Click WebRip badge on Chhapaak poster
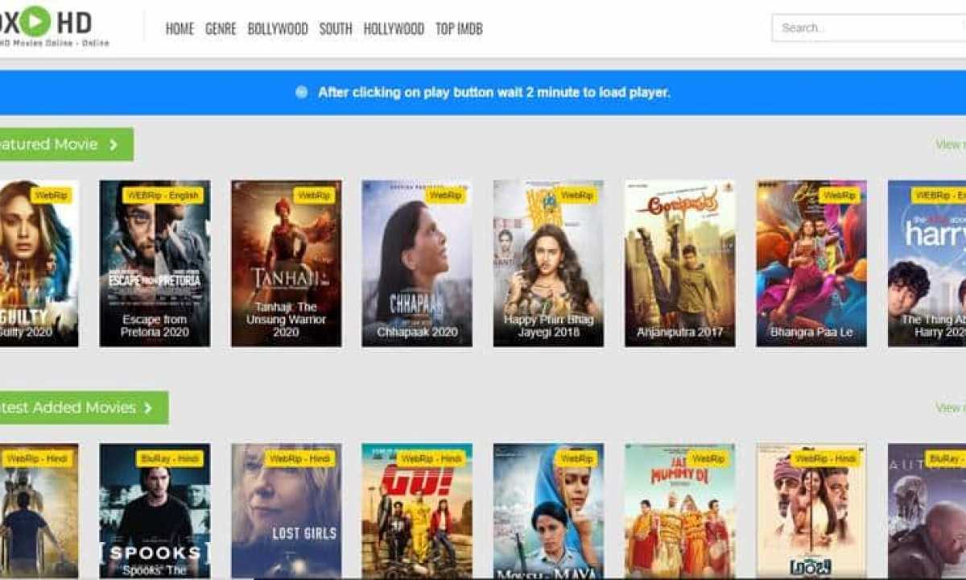Screen dimensions: 966x580 445,195
